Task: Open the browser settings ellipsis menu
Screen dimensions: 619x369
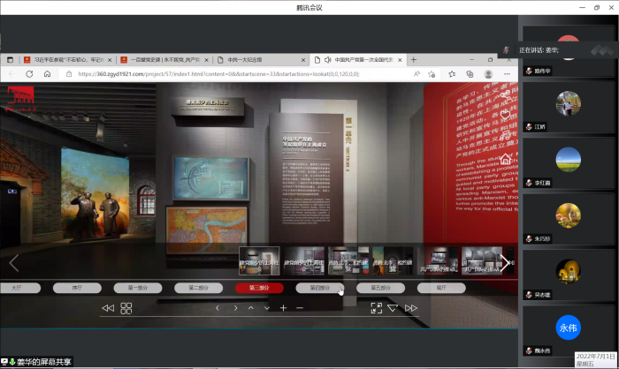Action: [507, 74]
